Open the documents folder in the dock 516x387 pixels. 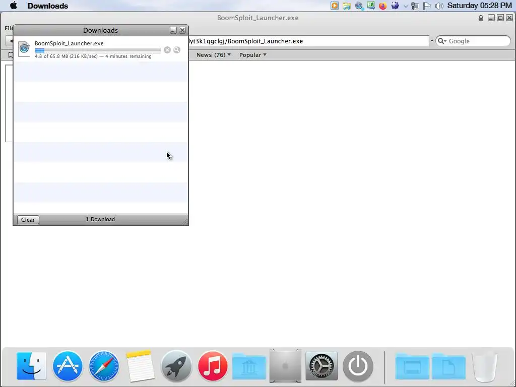[448, 367]
